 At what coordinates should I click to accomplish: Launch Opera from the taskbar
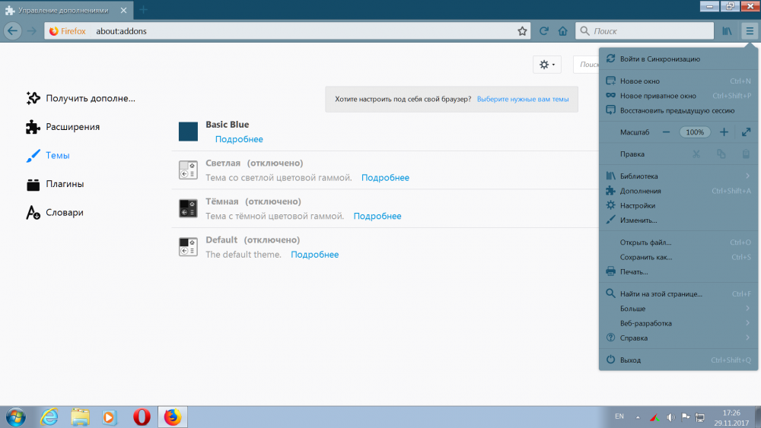[x=142, y=417]
